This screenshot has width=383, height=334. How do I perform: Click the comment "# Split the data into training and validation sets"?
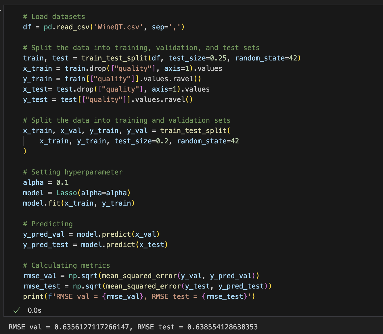(127, 120)
